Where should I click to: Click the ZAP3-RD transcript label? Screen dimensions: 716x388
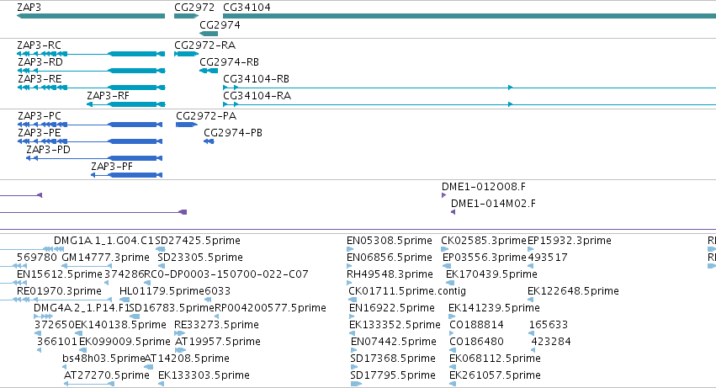[x=40, y=62]
